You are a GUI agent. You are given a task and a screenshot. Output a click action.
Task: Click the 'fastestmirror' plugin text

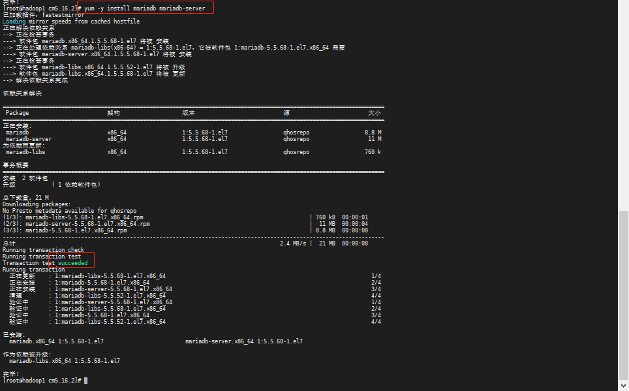coord(63,15)
